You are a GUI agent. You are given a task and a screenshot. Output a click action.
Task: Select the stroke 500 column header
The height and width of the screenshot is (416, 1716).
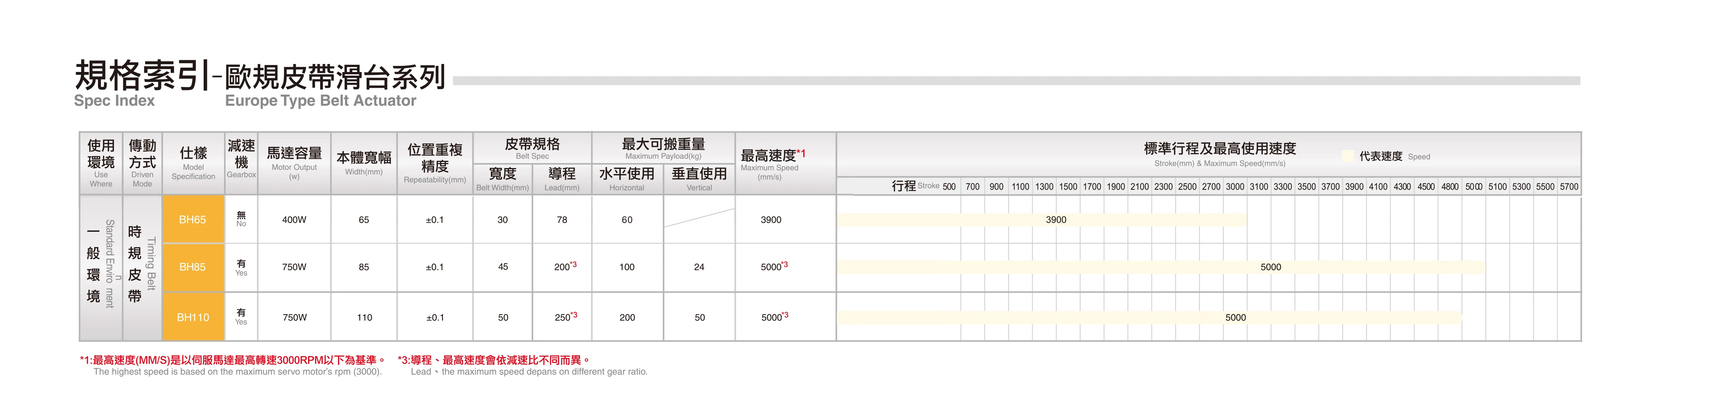pos(948,187)
